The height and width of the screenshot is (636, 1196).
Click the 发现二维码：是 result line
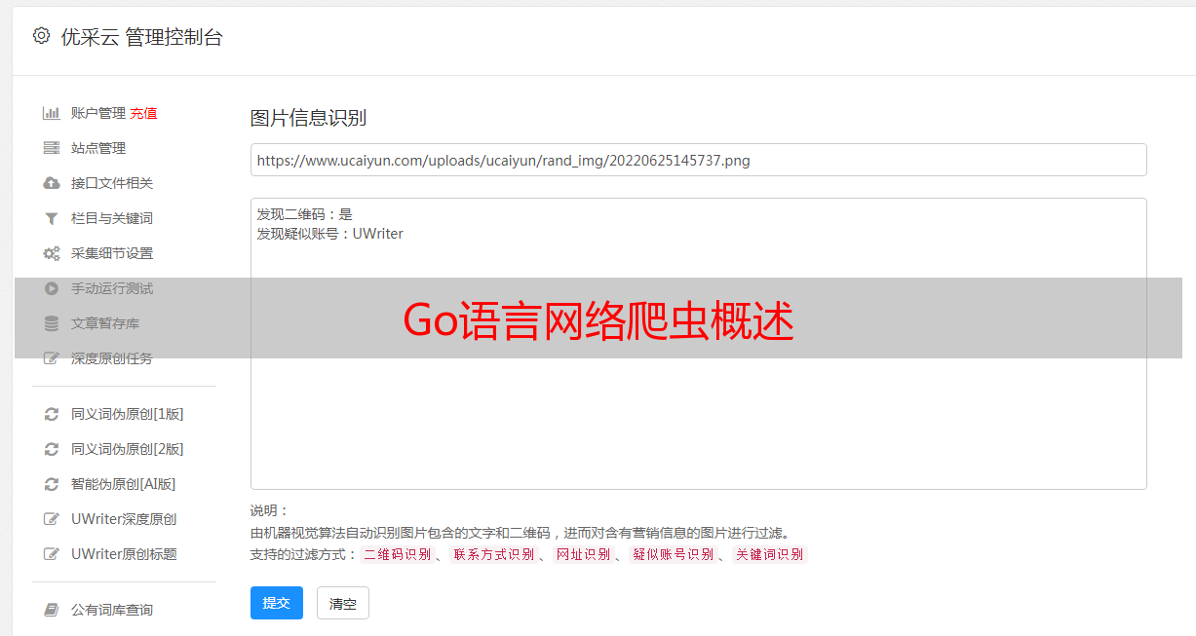(305, 214)
